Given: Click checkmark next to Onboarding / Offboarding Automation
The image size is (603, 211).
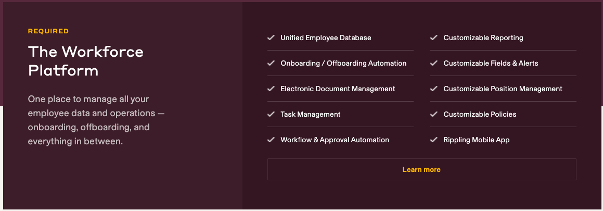Looking at the screenshot, I should [x=271, y=63].
